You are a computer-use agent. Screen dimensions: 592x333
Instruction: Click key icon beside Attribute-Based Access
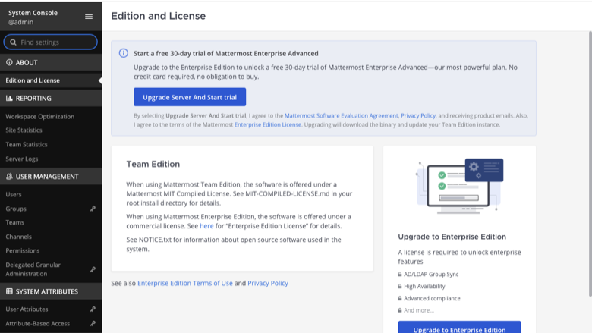pyautogui.click(x=93, y=324)
